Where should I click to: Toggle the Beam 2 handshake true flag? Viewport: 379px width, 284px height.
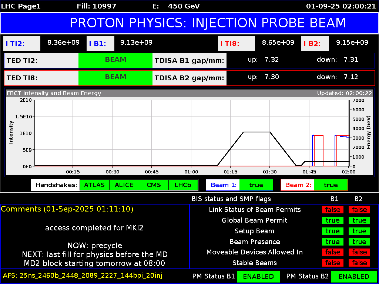tap(331, 185)
